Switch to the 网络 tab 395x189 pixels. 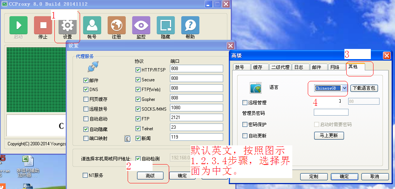pos(337,67)
